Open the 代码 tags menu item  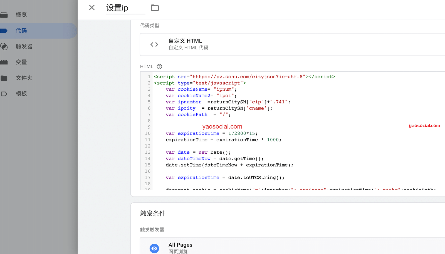point(21,31)
